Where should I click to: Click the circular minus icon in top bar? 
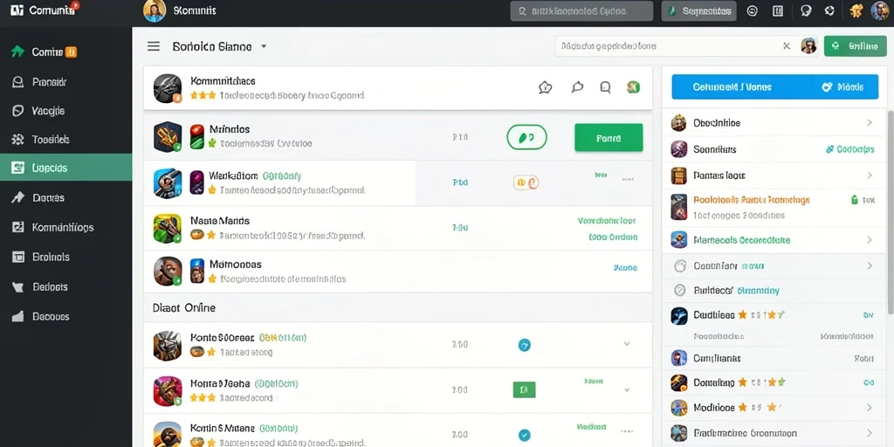point(752,10)
